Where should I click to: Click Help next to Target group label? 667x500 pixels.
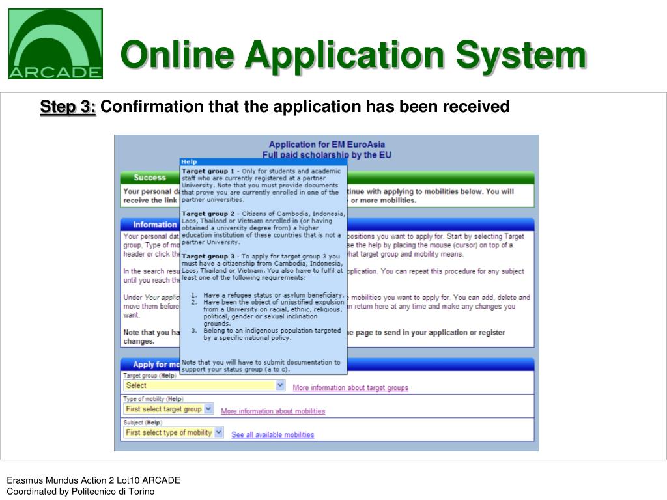click(x=167, y=376)
